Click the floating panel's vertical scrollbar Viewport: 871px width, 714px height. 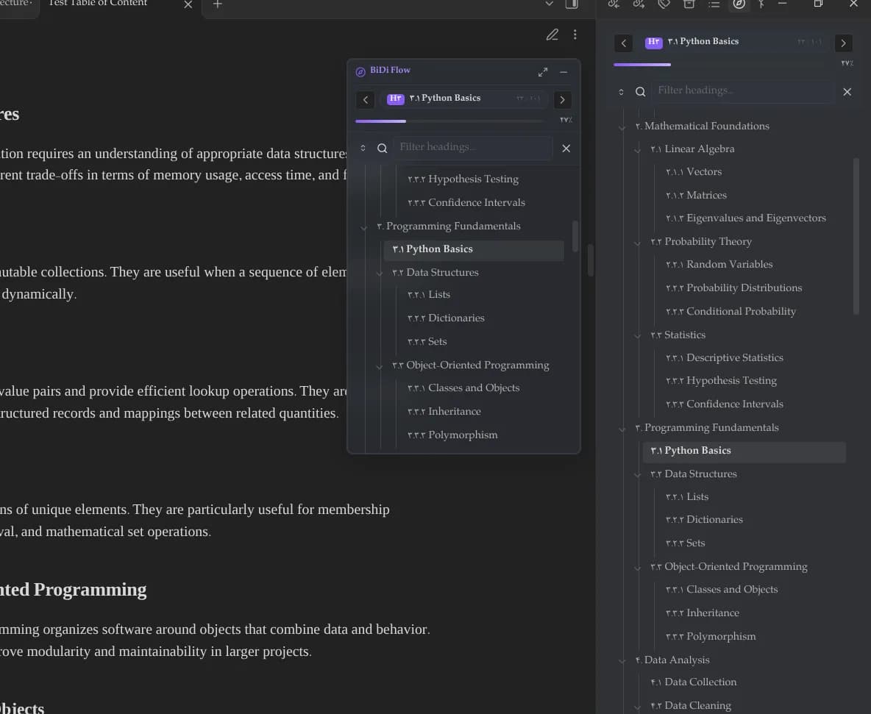(575, 237)
